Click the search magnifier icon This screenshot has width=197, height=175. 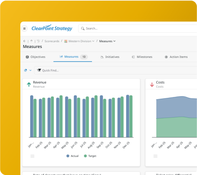tap(83, 28)
